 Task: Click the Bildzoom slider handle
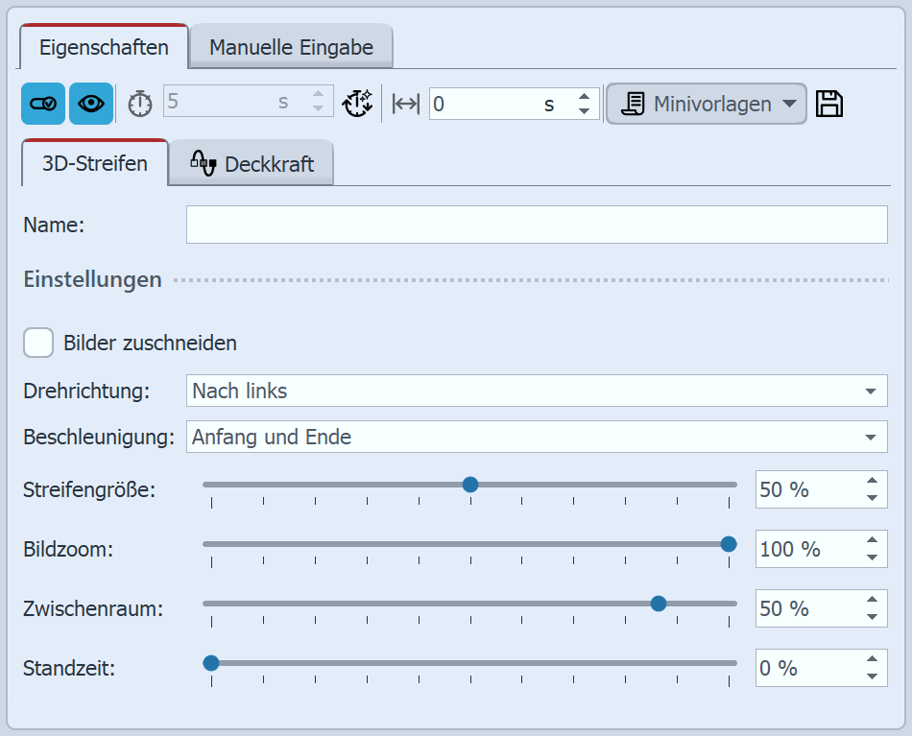[729, 544]
